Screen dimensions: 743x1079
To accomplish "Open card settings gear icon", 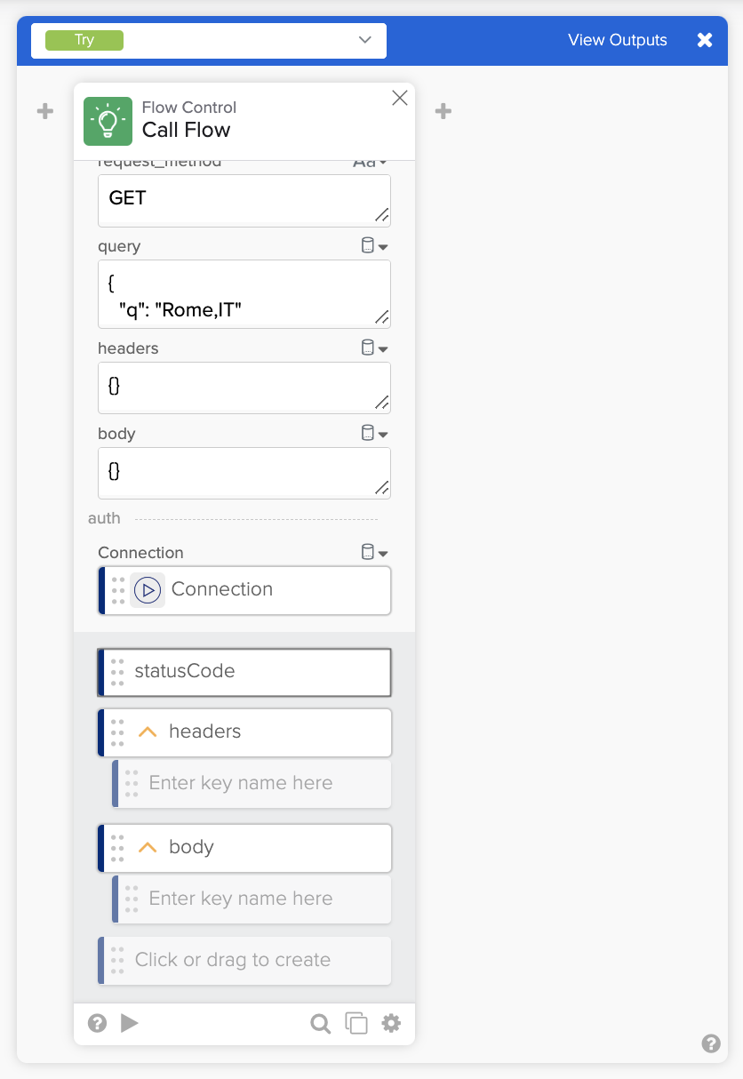I will coord(391,1024).
